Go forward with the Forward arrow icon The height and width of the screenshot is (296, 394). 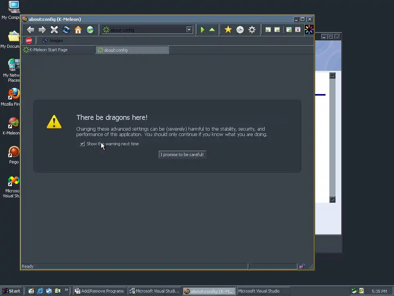click(x=42, y=30)
